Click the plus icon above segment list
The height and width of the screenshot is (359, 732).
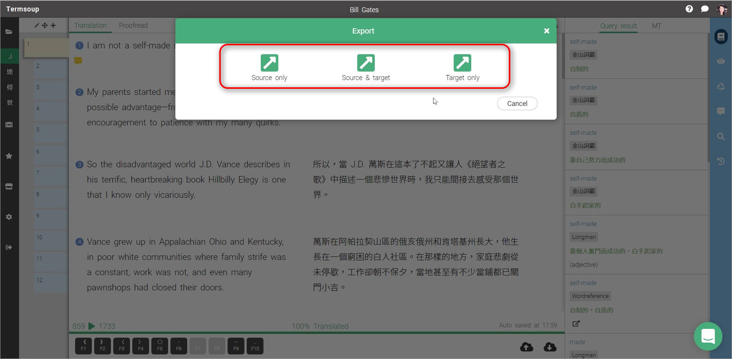[x=53, y=25]
